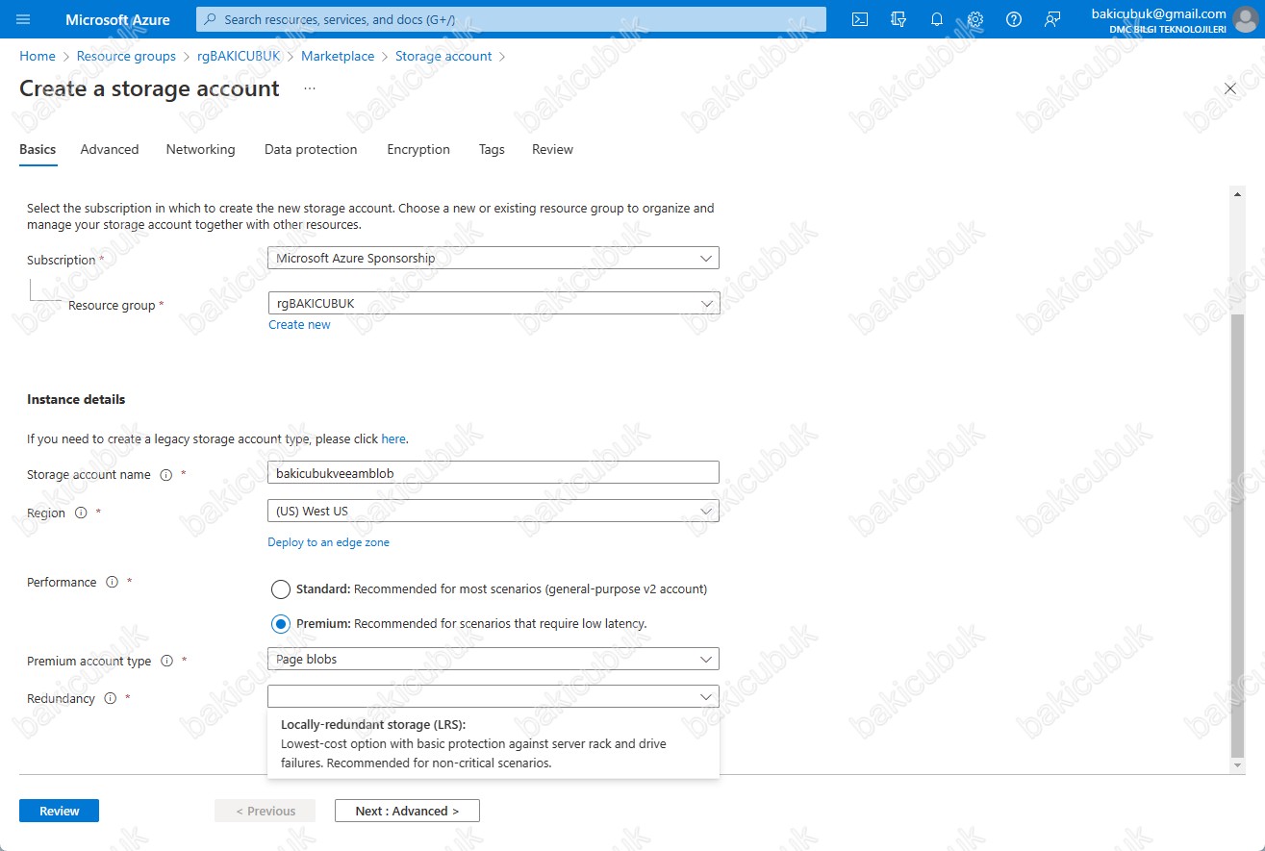Launch Cloud Shell from the top bar
This screenshot has width=1265, height=851.
[x=861, y=19]
